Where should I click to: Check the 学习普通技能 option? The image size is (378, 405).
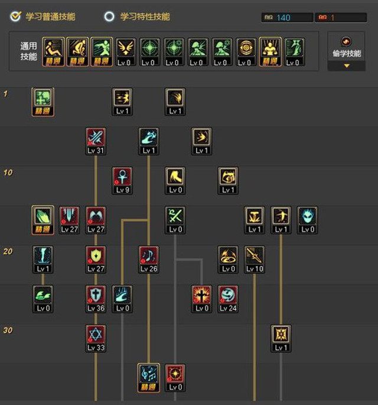click(x=43, y=17)
